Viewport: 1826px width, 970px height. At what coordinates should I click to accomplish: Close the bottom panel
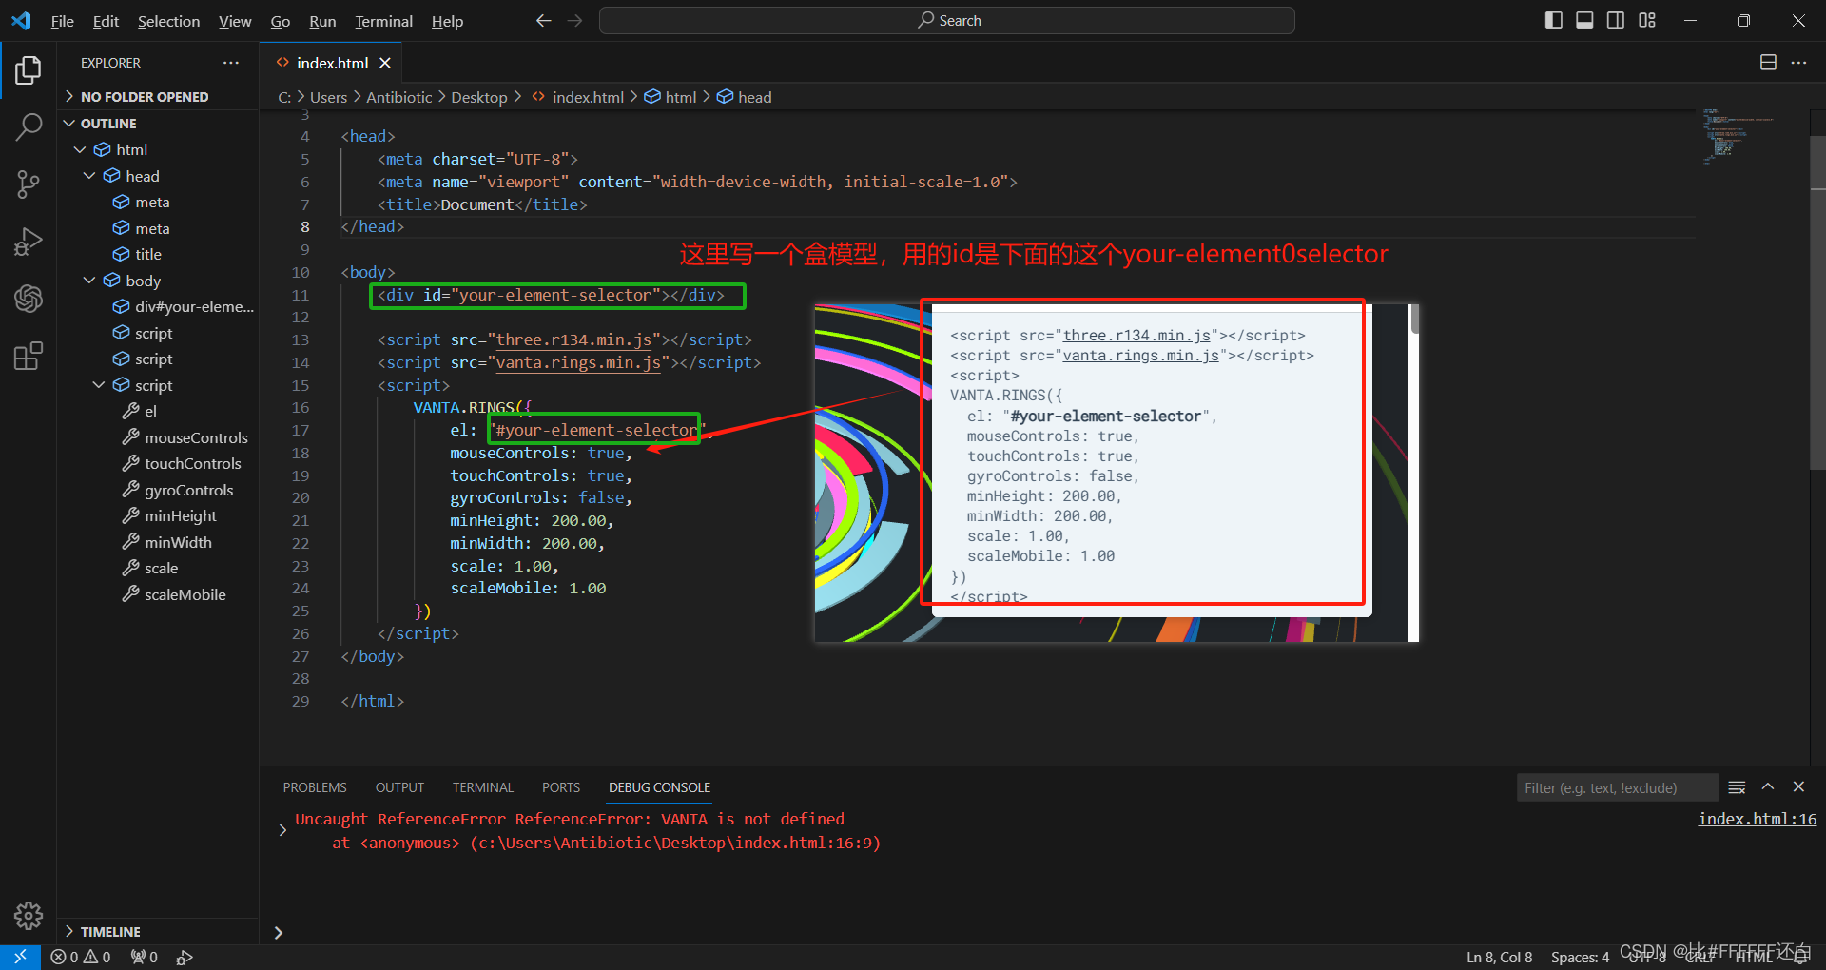click(1798, 787)
